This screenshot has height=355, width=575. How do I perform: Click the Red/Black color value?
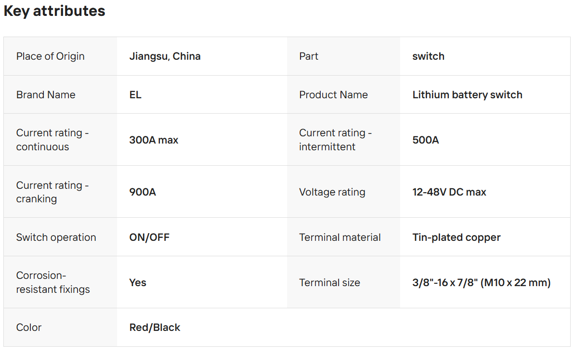[155, 328]
